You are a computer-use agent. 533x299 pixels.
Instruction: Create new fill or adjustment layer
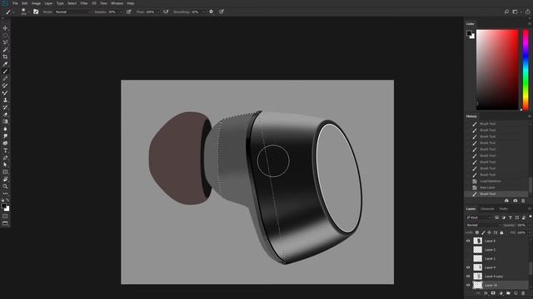click(x=501, y=293)
